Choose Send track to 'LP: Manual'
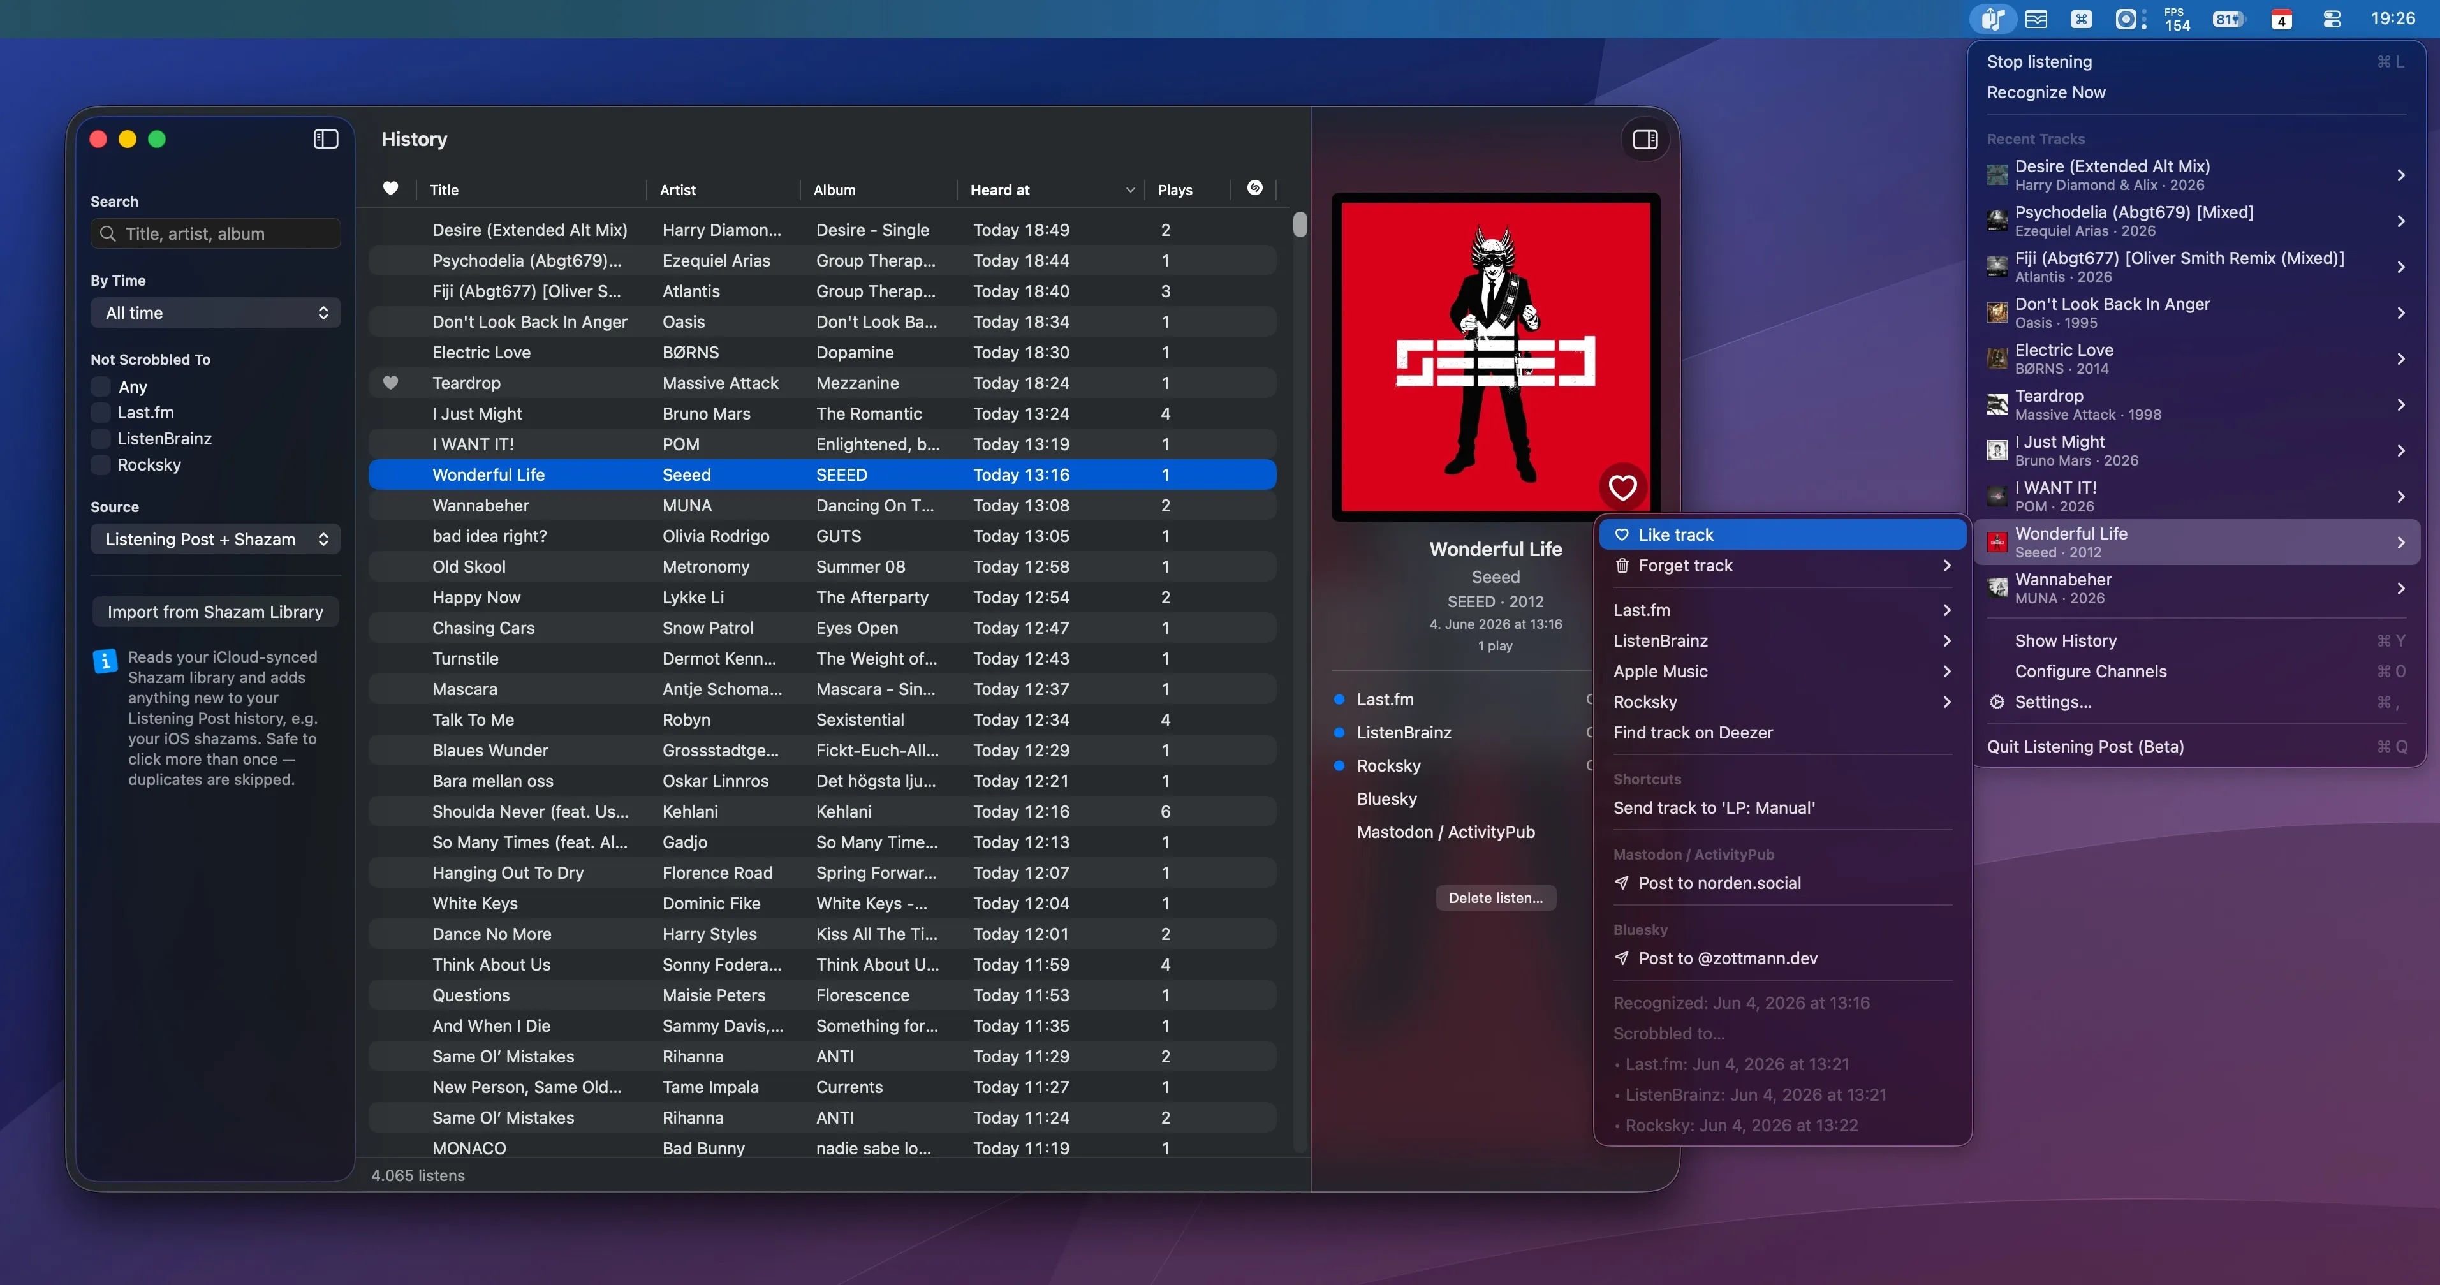The width and height of the screenshot is (2440, 1285). [1782, 808]
